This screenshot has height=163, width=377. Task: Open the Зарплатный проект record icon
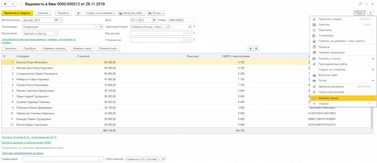pyautogui.click(x=169, y=27)
